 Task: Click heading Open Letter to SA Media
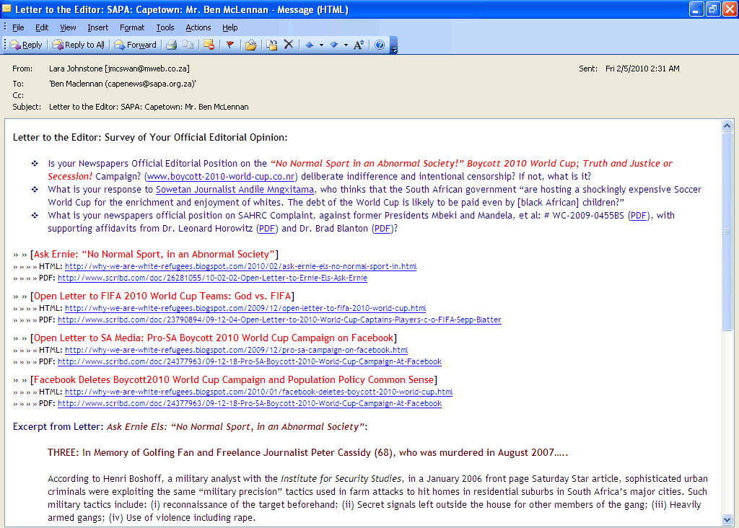point(214,338)
